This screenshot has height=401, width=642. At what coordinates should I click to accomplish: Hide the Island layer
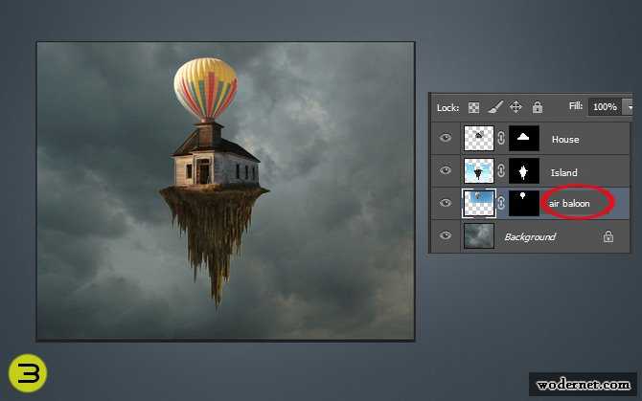(446, 172)
